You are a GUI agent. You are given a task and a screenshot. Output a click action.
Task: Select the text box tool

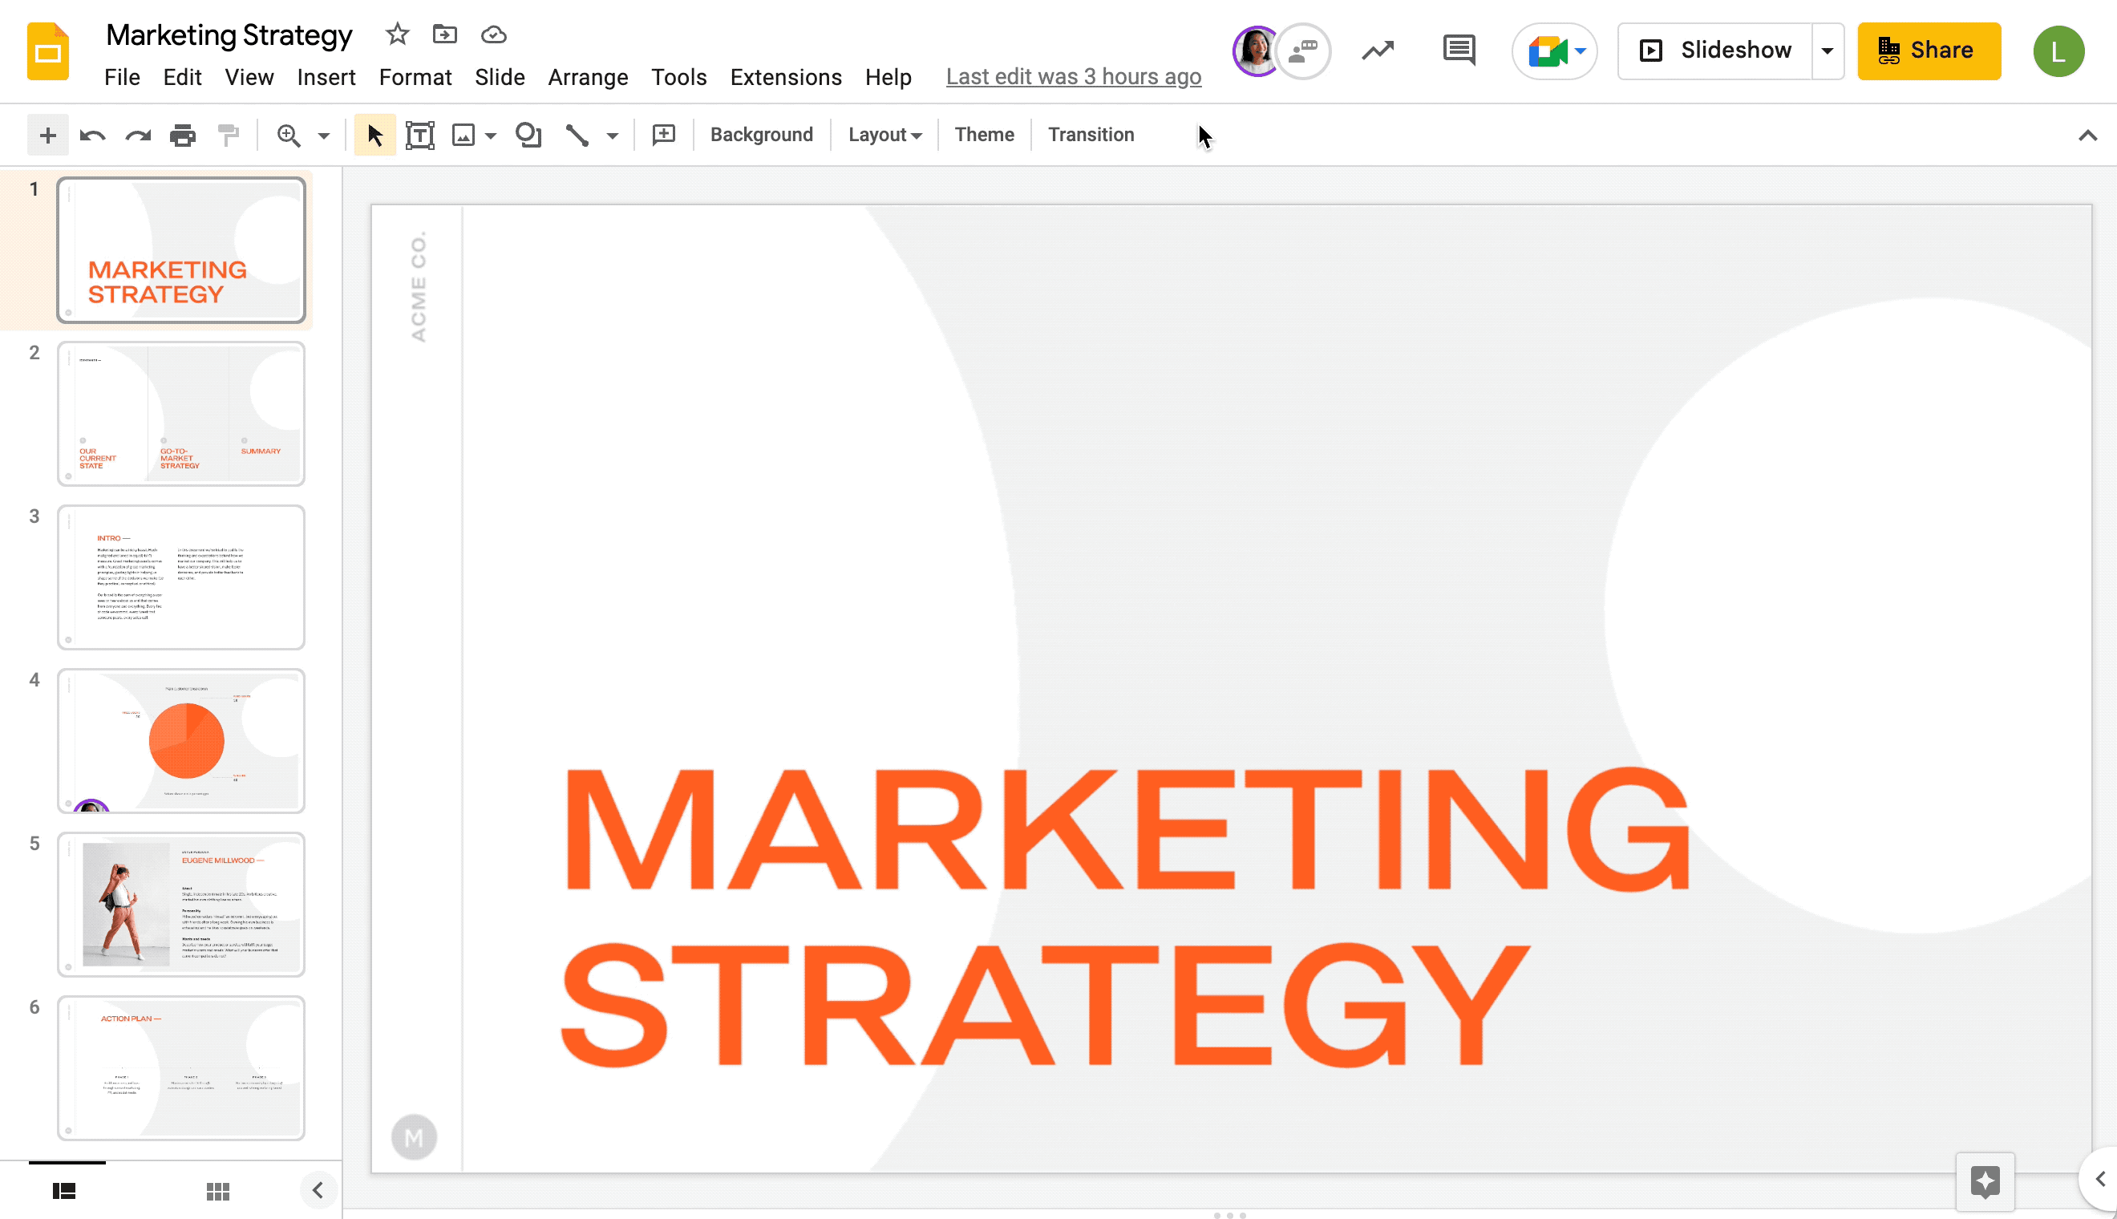(420, 134)
